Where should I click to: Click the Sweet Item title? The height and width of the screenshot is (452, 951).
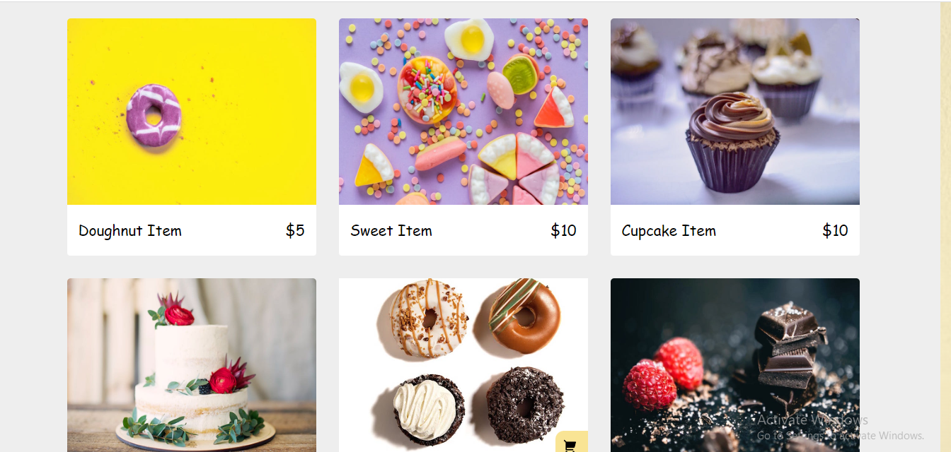pyautogui.click(x=391, y=231)
